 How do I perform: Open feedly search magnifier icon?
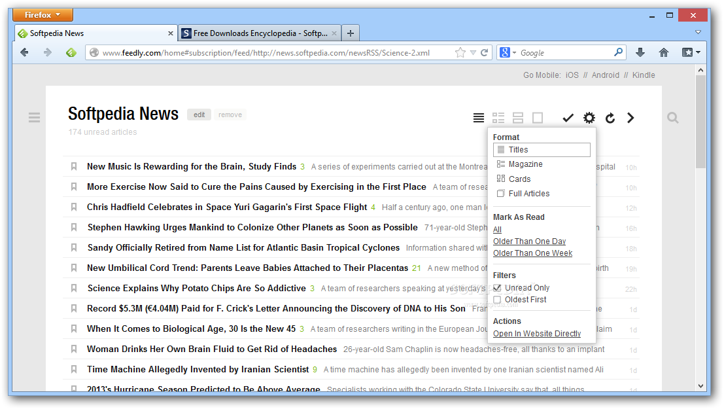tap(673, 118)
